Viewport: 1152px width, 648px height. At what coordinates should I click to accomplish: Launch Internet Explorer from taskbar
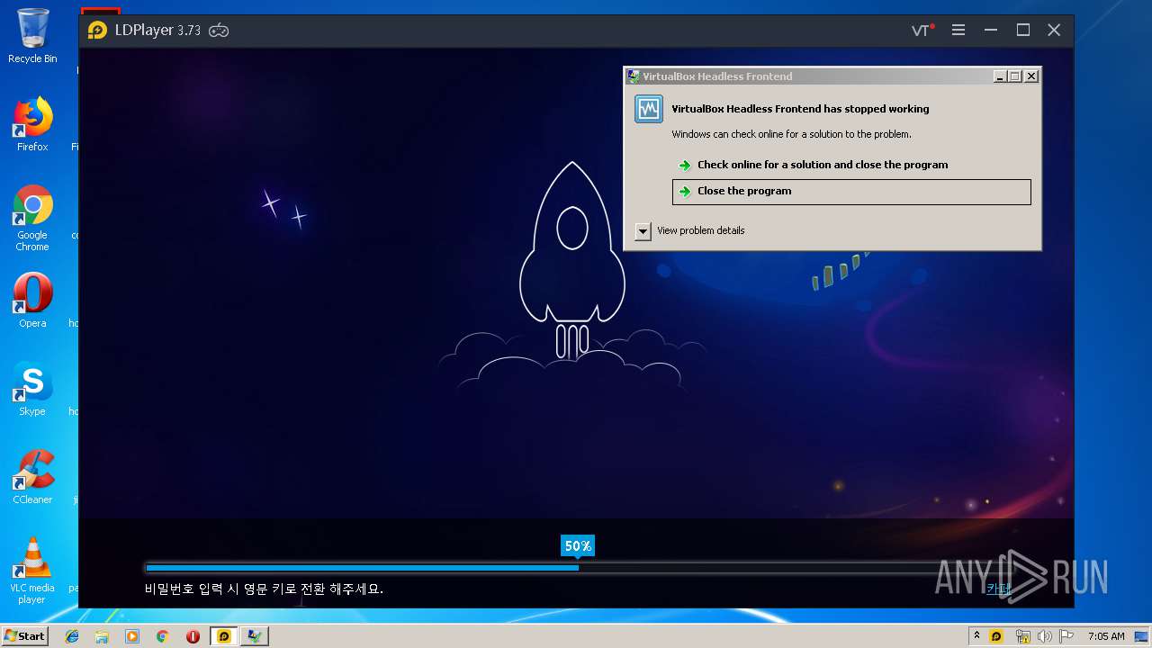click(x=72, y=636)
